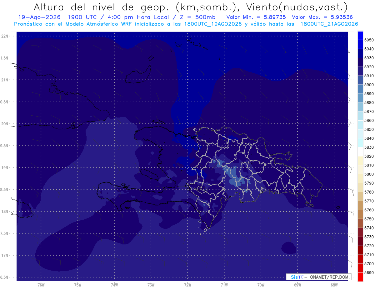The width and height of the screenshot is (375, 289).
Task: Click the '5750' legend value
Action: pyautogui.click(x=369, y=219)
